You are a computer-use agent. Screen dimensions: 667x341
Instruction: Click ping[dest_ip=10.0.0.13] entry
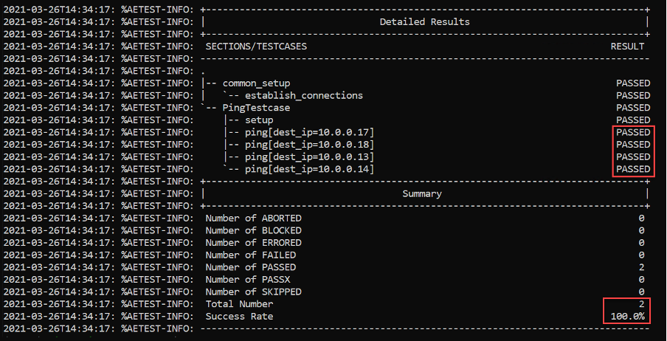[x=309, y=157]
